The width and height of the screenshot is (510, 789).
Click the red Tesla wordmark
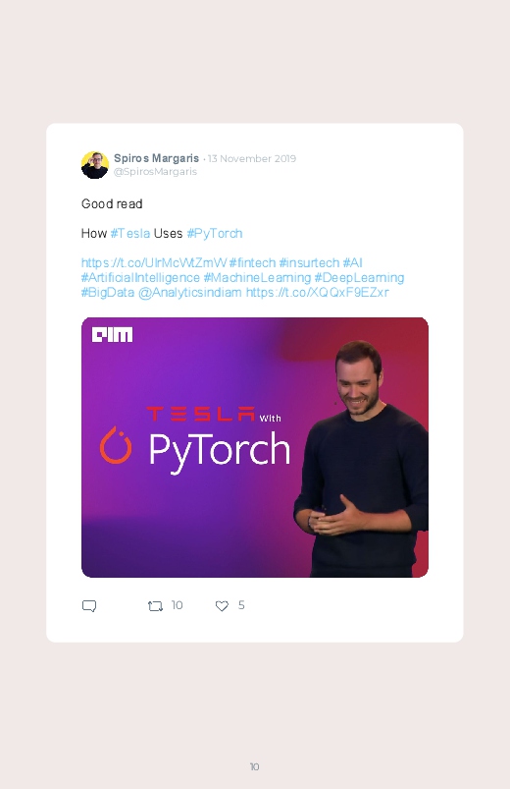click(200, 414)
